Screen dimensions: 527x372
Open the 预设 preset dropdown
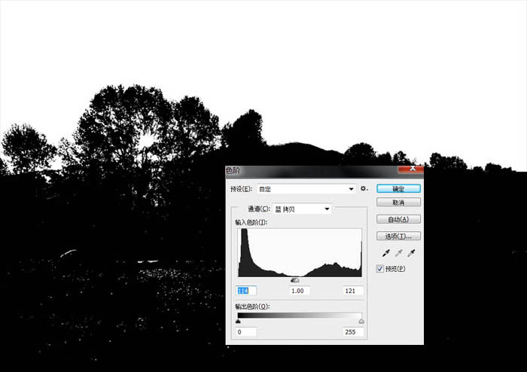(x=306, y=189)
